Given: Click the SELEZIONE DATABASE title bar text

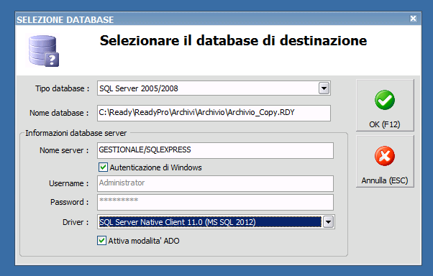Looking at the screenshot, I should coord(65,20).
